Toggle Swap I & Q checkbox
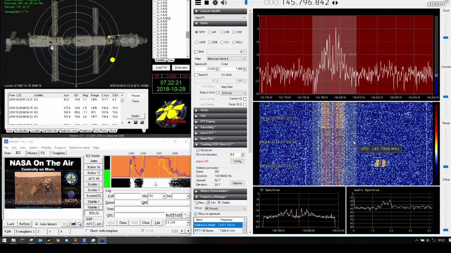451x253 pixels. tap(245, 104)
